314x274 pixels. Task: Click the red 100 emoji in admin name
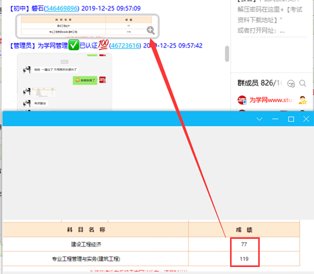pos(103,45)
